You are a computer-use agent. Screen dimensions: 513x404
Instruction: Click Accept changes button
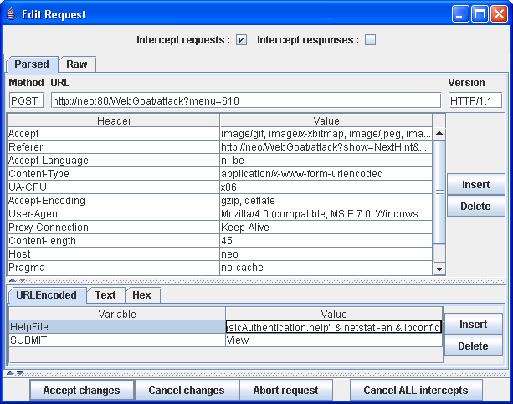81,390
